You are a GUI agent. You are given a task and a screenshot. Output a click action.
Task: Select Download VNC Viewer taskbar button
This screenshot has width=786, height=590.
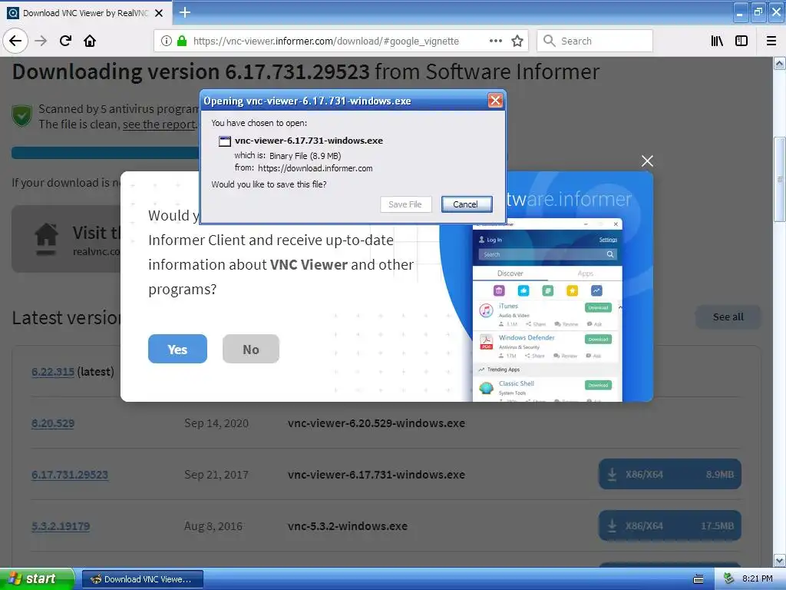point(143,579)
